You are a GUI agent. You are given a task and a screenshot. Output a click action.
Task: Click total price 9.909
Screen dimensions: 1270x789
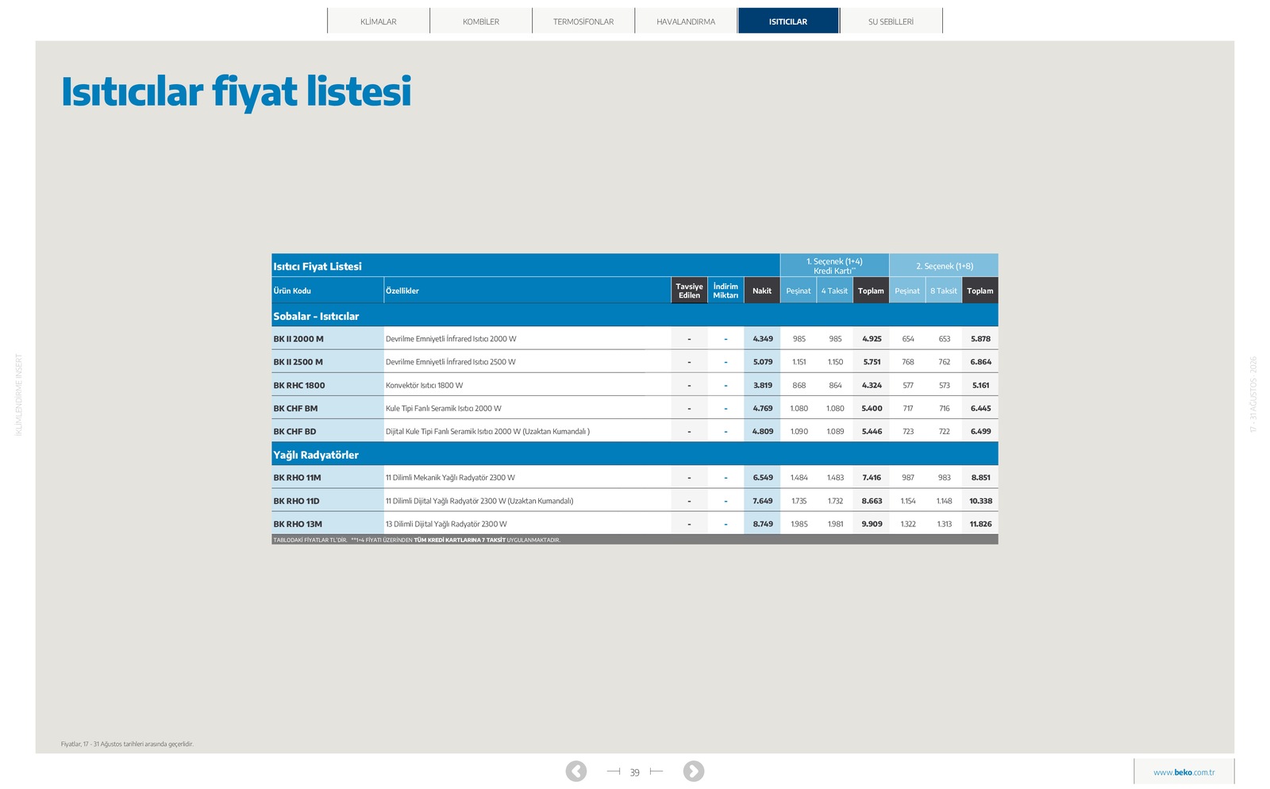[x=872, y=524]
